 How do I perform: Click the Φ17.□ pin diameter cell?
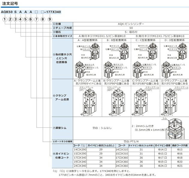[x=163, y=158]
